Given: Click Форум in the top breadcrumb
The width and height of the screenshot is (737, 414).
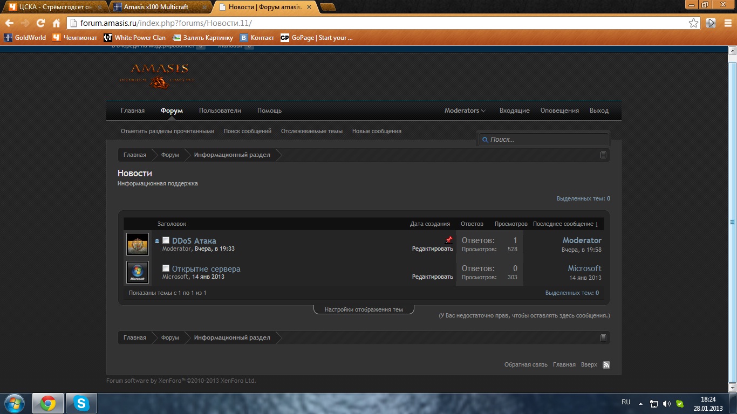Looking at the screenshot, I should (170, 155).
